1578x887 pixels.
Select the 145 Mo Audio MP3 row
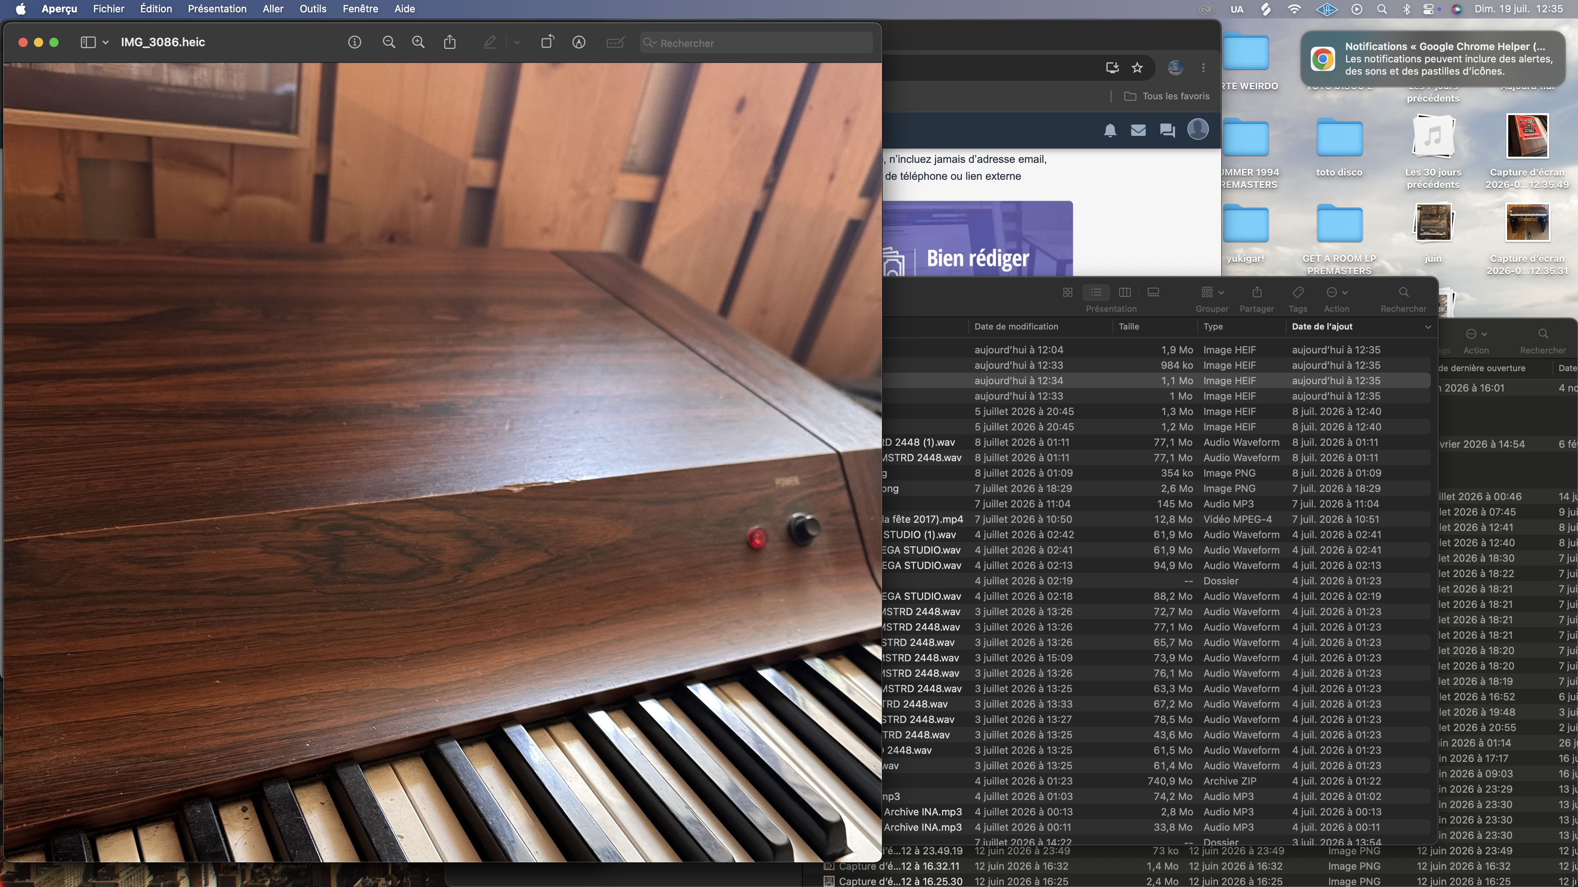[1157, 504]
